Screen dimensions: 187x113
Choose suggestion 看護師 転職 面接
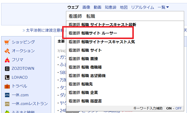(125, 59)
